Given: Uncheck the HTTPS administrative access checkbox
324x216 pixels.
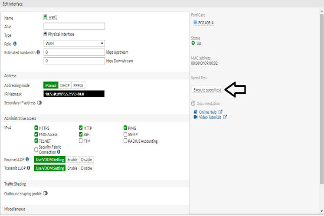Looking at the screenshot, I should pos(36,128).
